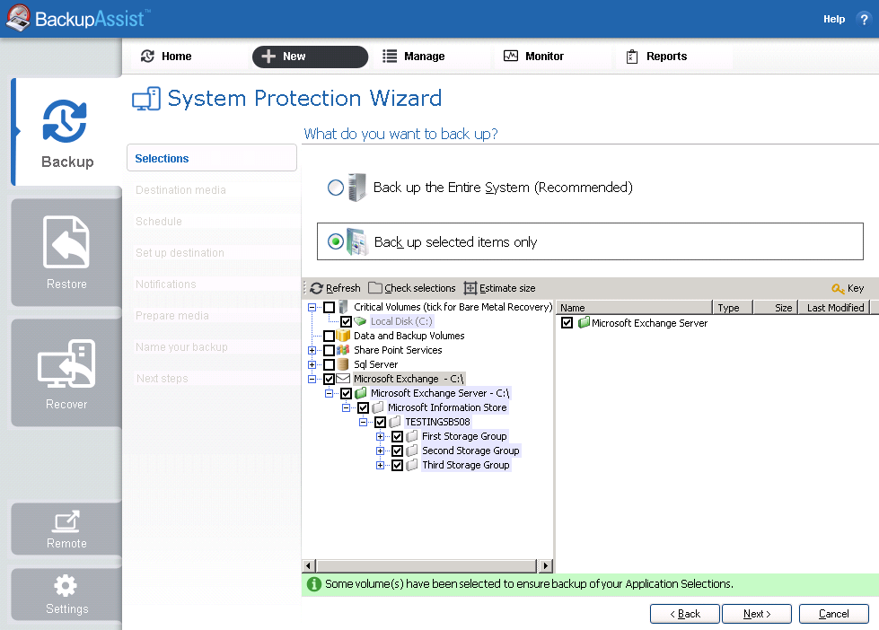Click the Data and Backup Volumes icon
The image size is (879, 630).
[x=343, y=336]
